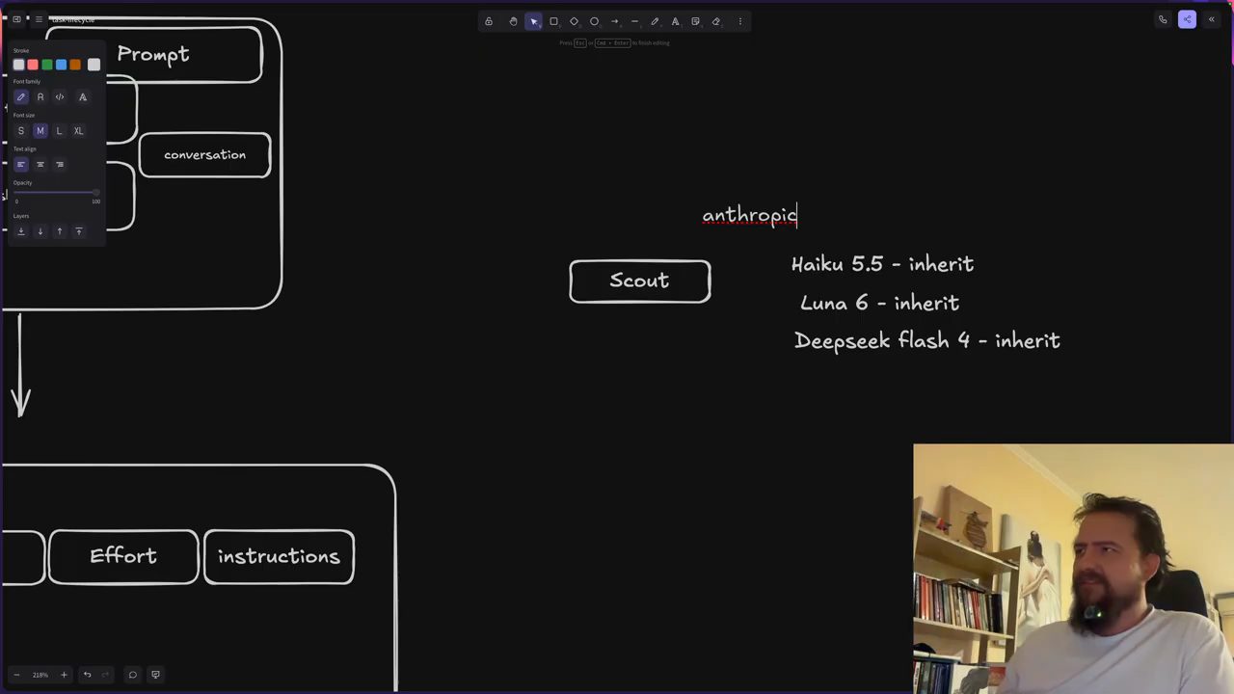The image size is (1234, 694).
Task: Select the Diamond shape tool
Action: point(574,21)
